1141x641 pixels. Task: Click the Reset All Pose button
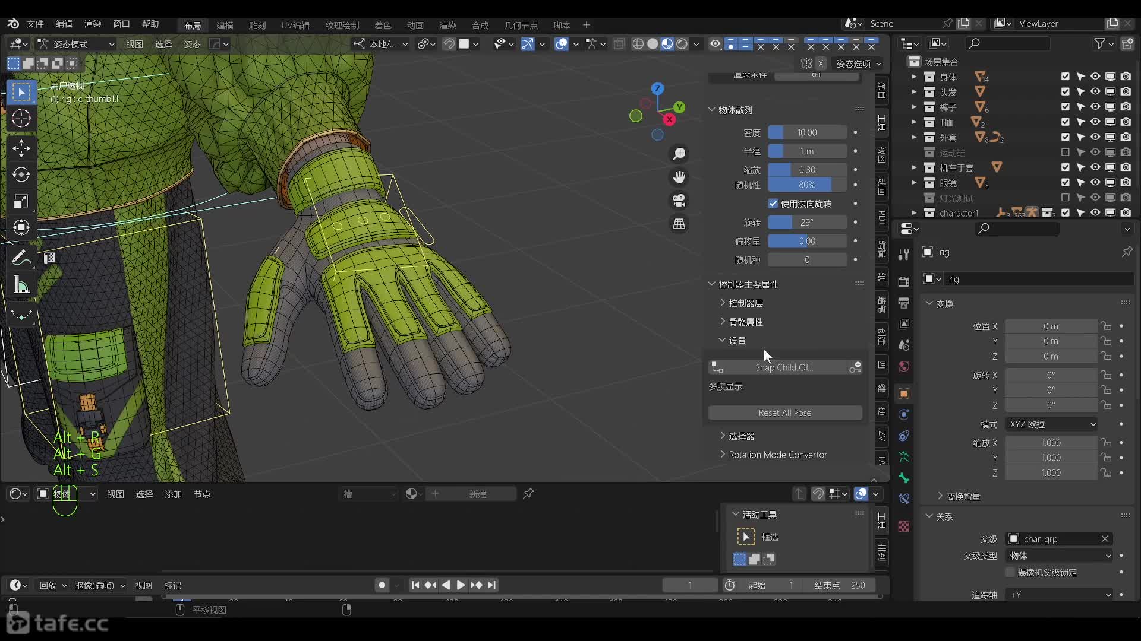tap(785, 412)
